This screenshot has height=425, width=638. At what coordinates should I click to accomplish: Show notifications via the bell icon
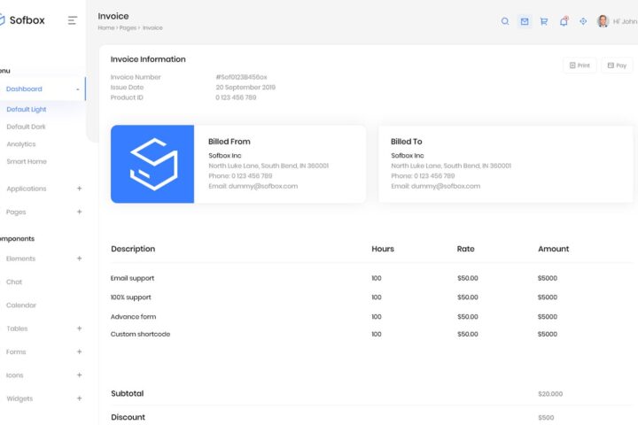coord(564,21)
